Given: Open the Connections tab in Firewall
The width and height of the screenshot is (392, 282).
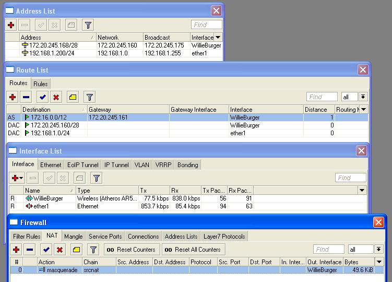Looking at the screenshot, I should point(143,237).
